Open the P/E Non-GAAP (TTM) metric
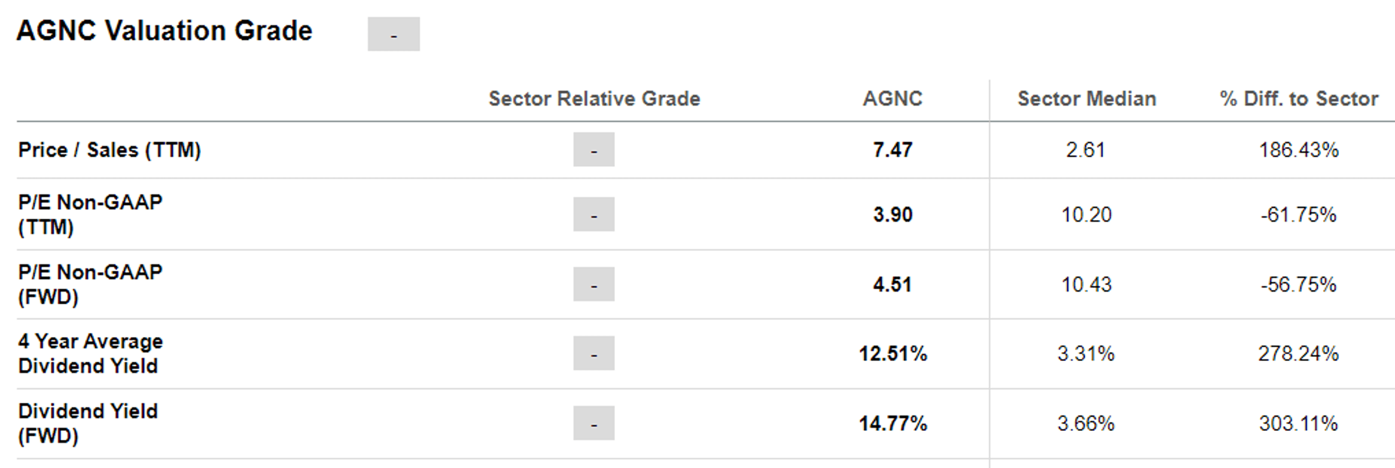 coord(90,215)
